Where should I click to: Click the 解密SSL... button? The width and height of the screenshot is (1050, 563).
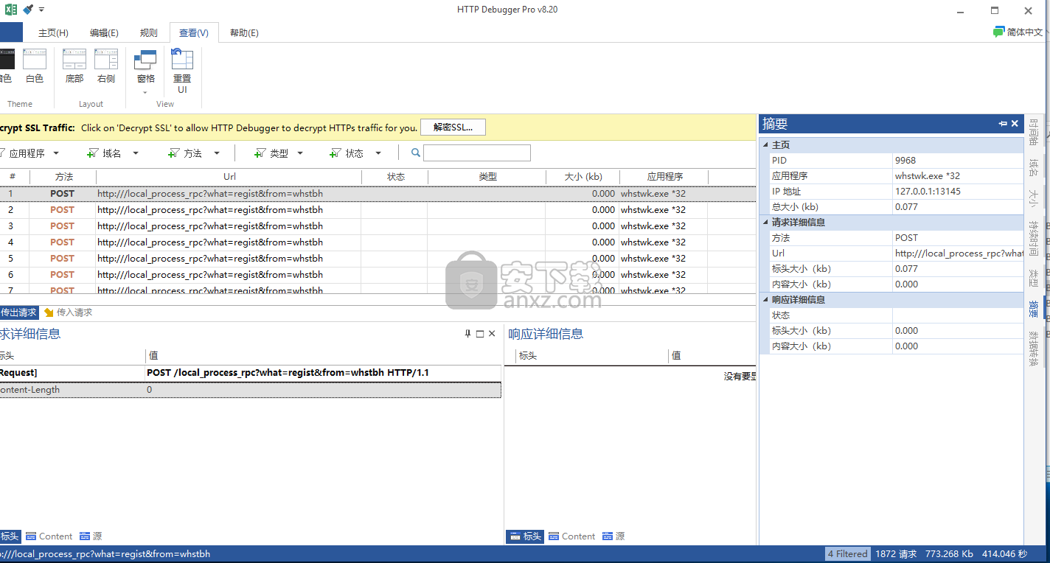(x=453, y=127)
